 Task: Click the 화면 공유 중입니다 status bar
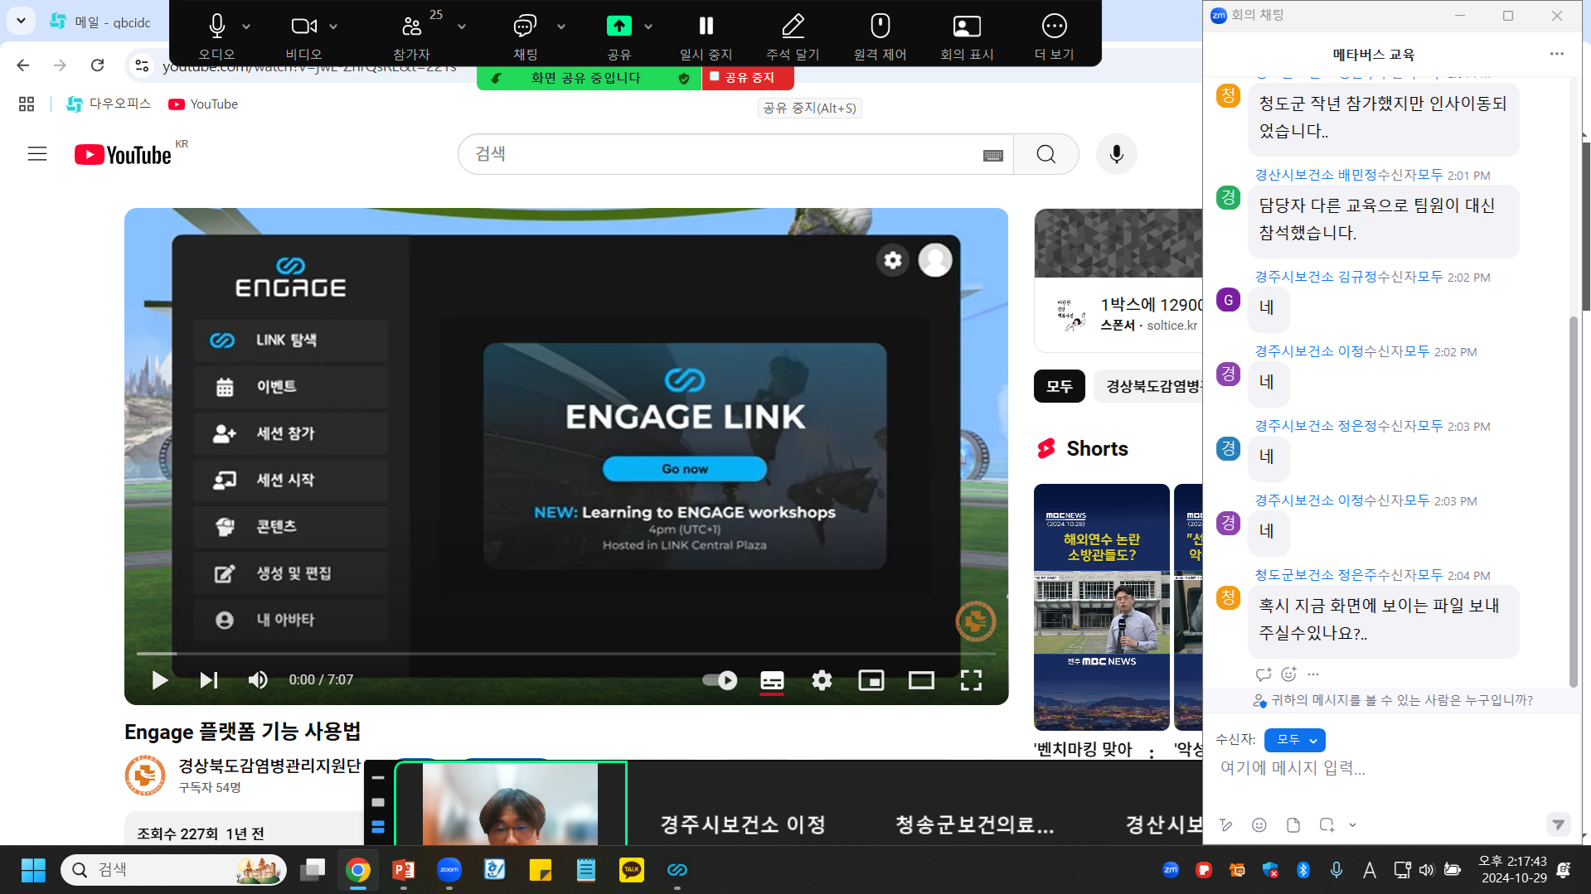(x=589, y=78)
